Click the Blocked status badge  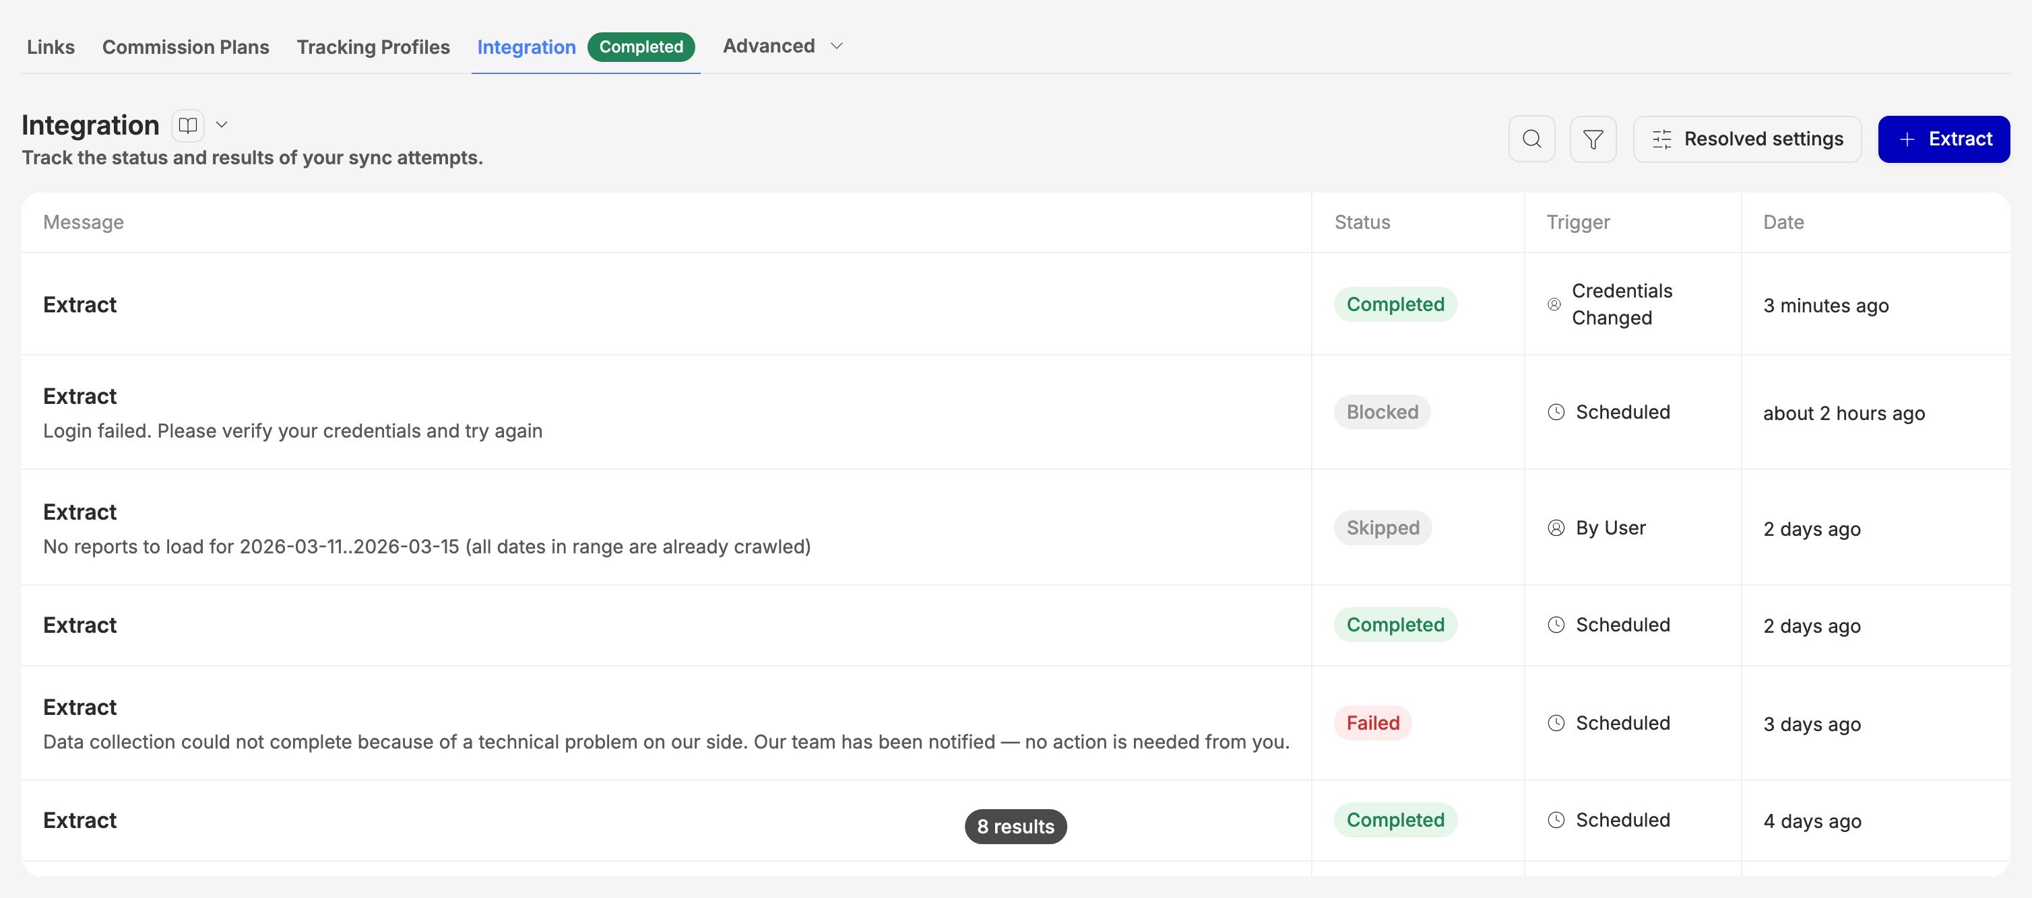[1382, 411]
